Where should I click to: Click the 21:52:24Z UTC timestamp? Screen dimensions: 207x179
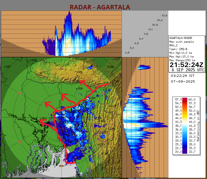[186, 65]
